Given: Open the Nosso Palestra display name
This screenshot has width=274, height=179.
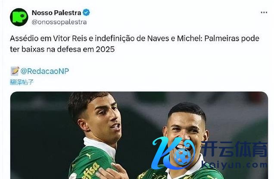Looking at the screenshot, I should click(x=56, y=13).
